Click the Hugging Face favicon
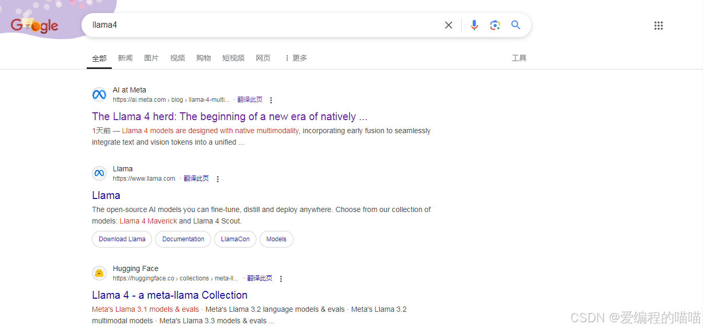The width and height of the screenshot is (703, 329). tap(99, 273)
